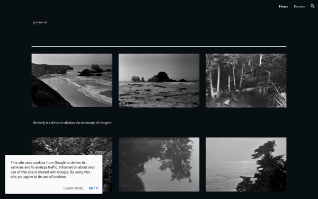The width and height of the screenshot is (318, 199).
Task: Open the white tree trunks forest photo
Action: pos(246,81)
